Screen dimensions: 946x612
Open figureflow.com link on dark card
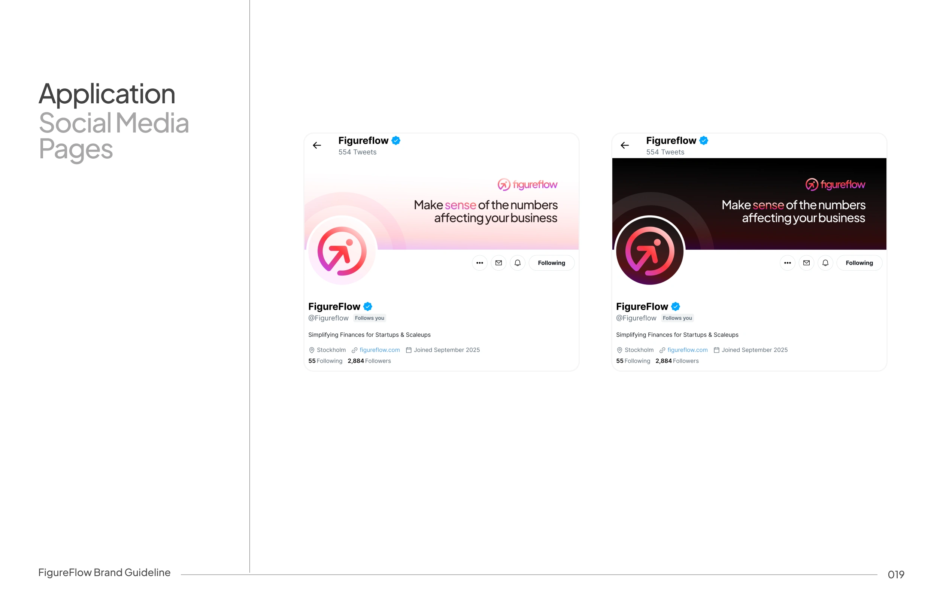click(x=688, y=350)
